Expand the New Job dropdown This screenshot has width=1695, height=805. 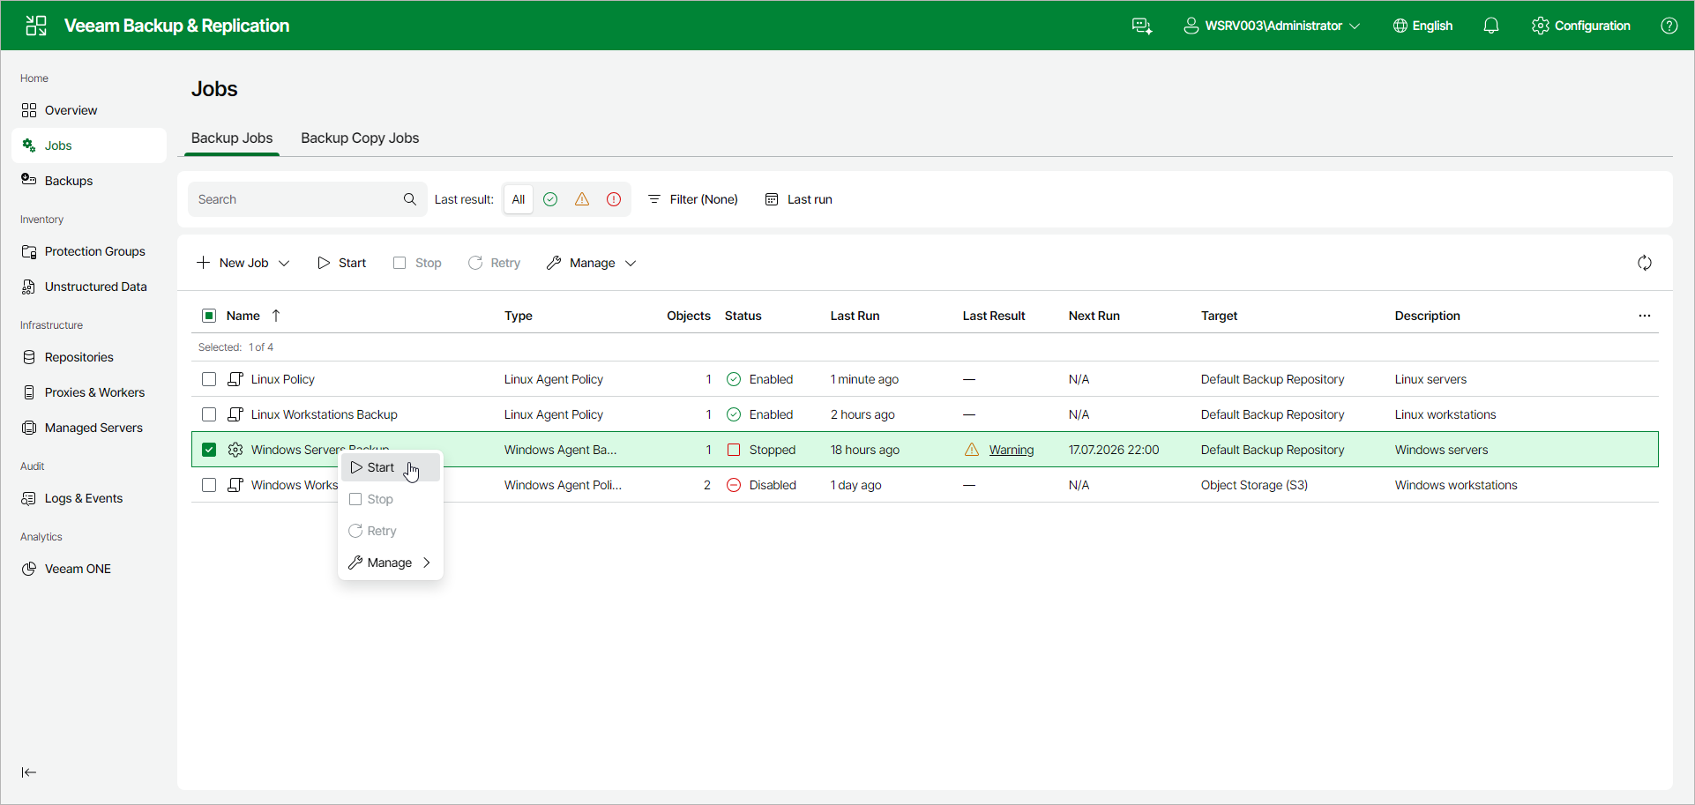click(243, 263)
